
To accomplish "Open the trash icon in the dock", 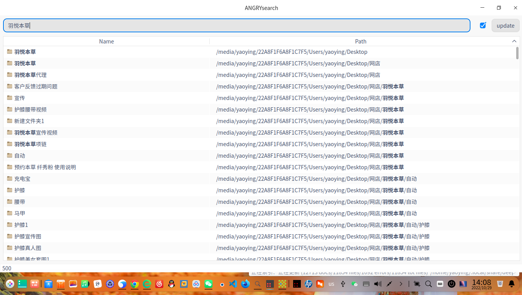I will click(x=500, y=284).
